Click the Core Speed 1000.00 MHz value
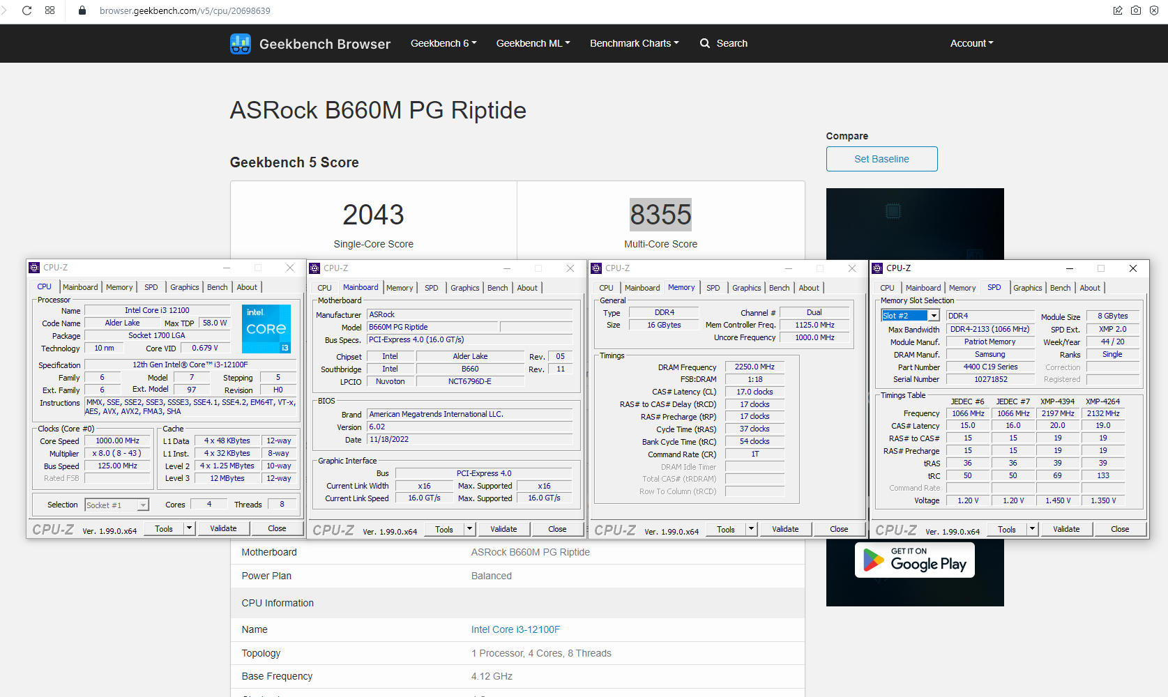1168x697 pixels. coord(117,441)
